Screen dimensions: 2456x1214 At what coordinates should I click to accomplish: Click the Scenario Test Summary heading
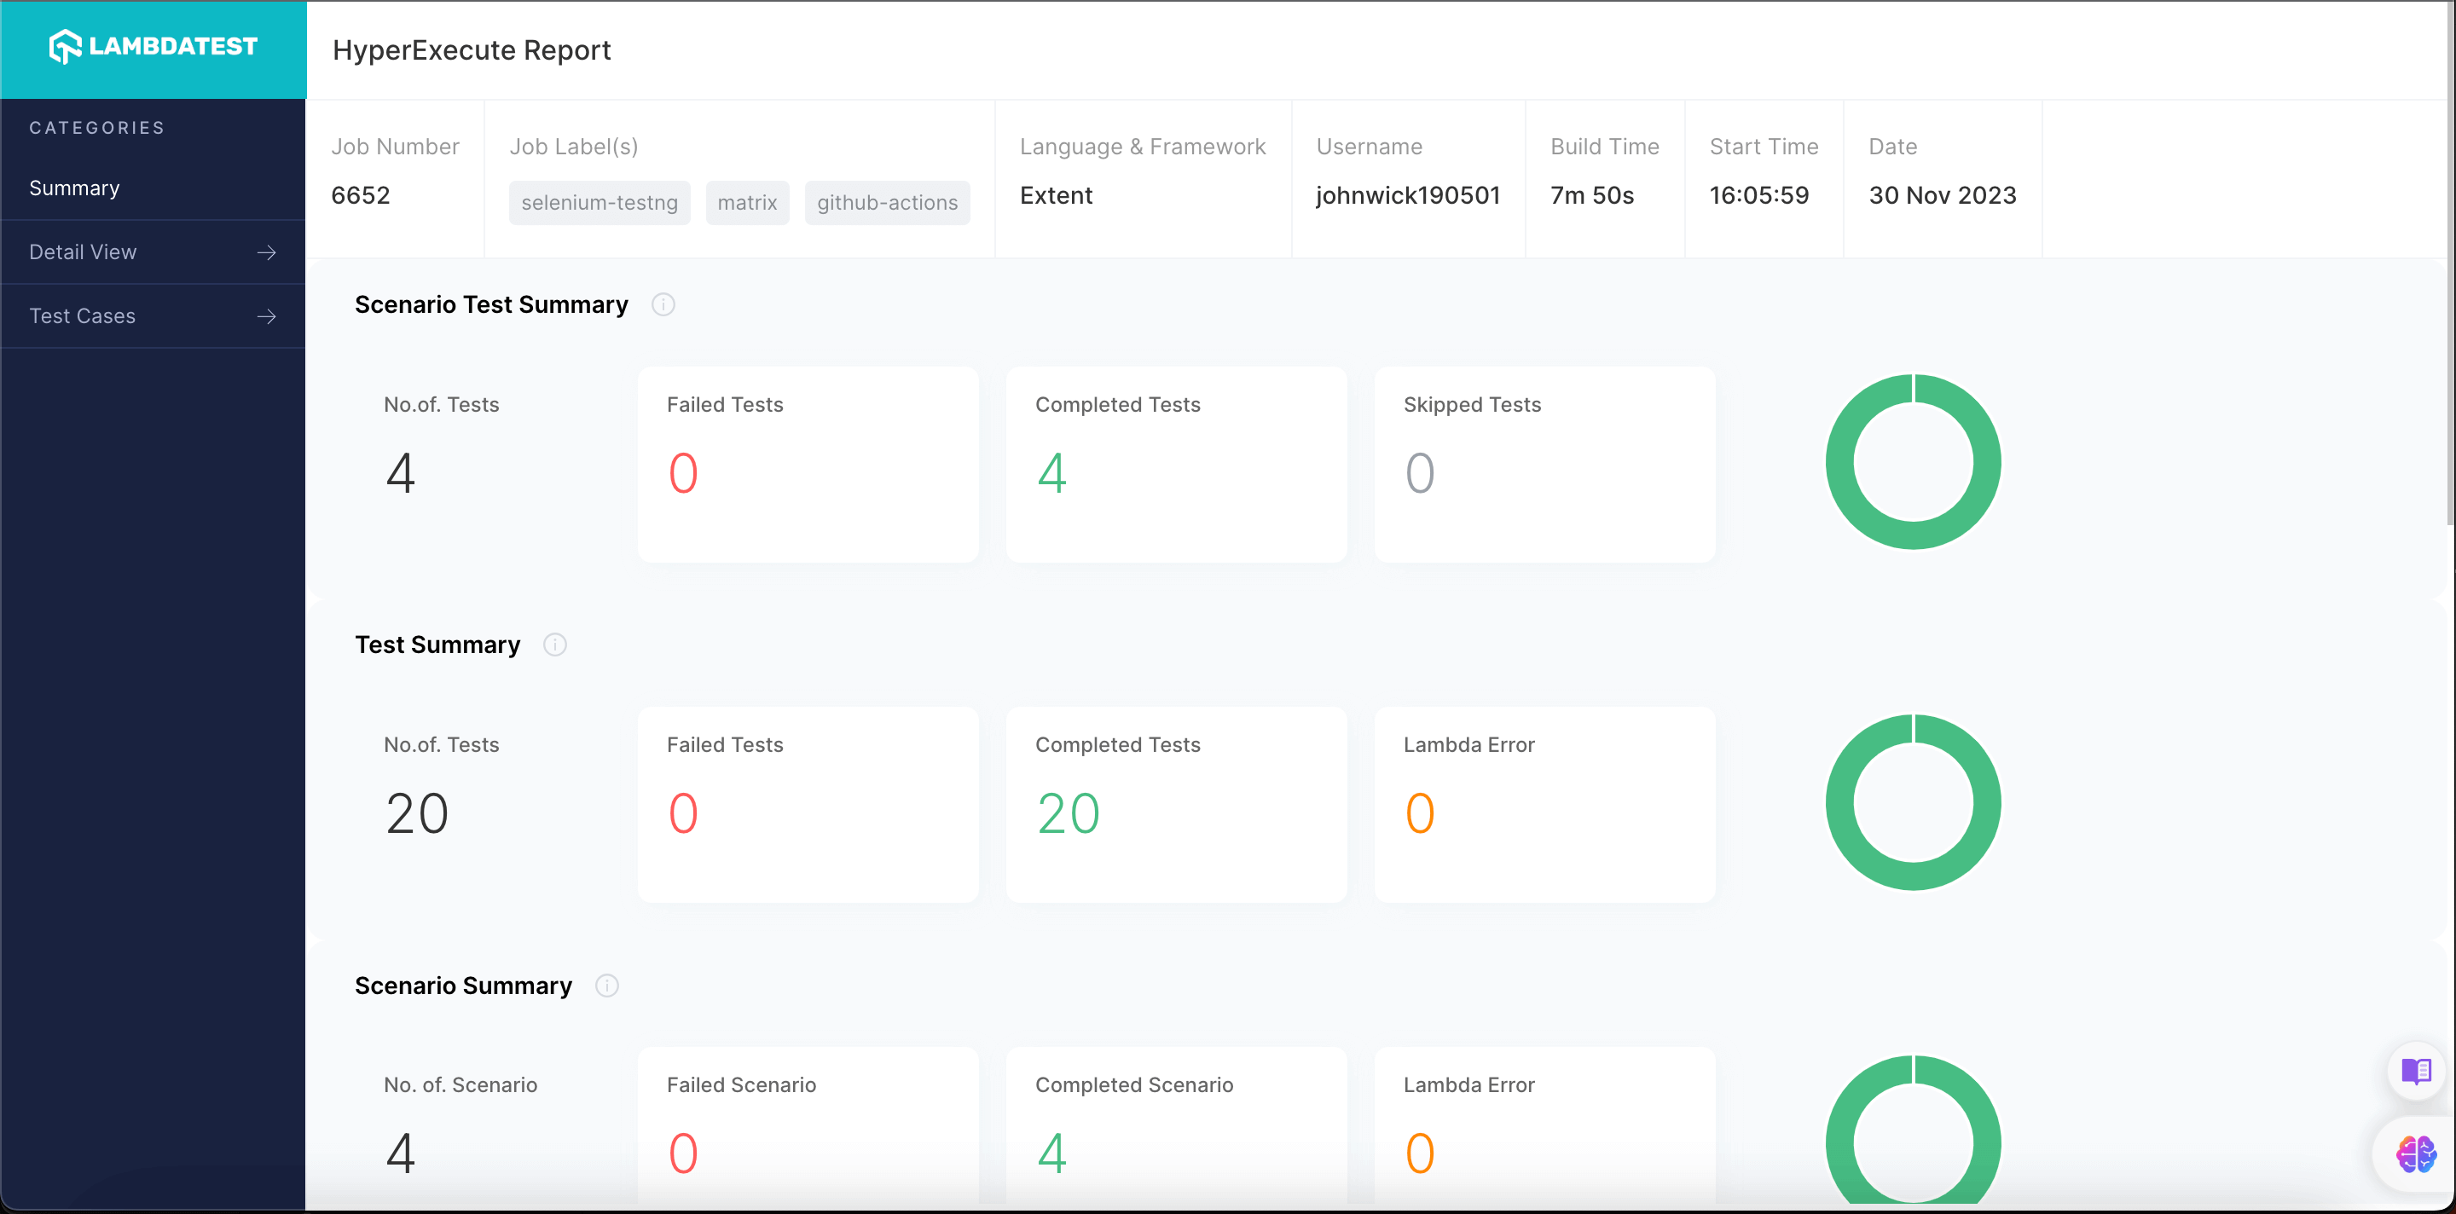point(491,305)
